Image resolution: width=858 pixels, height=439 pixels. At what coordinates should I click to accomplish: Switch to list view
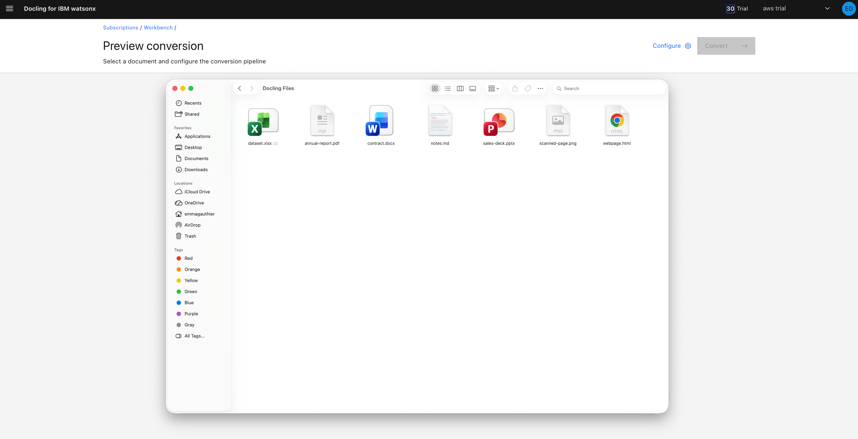(448, 89)
